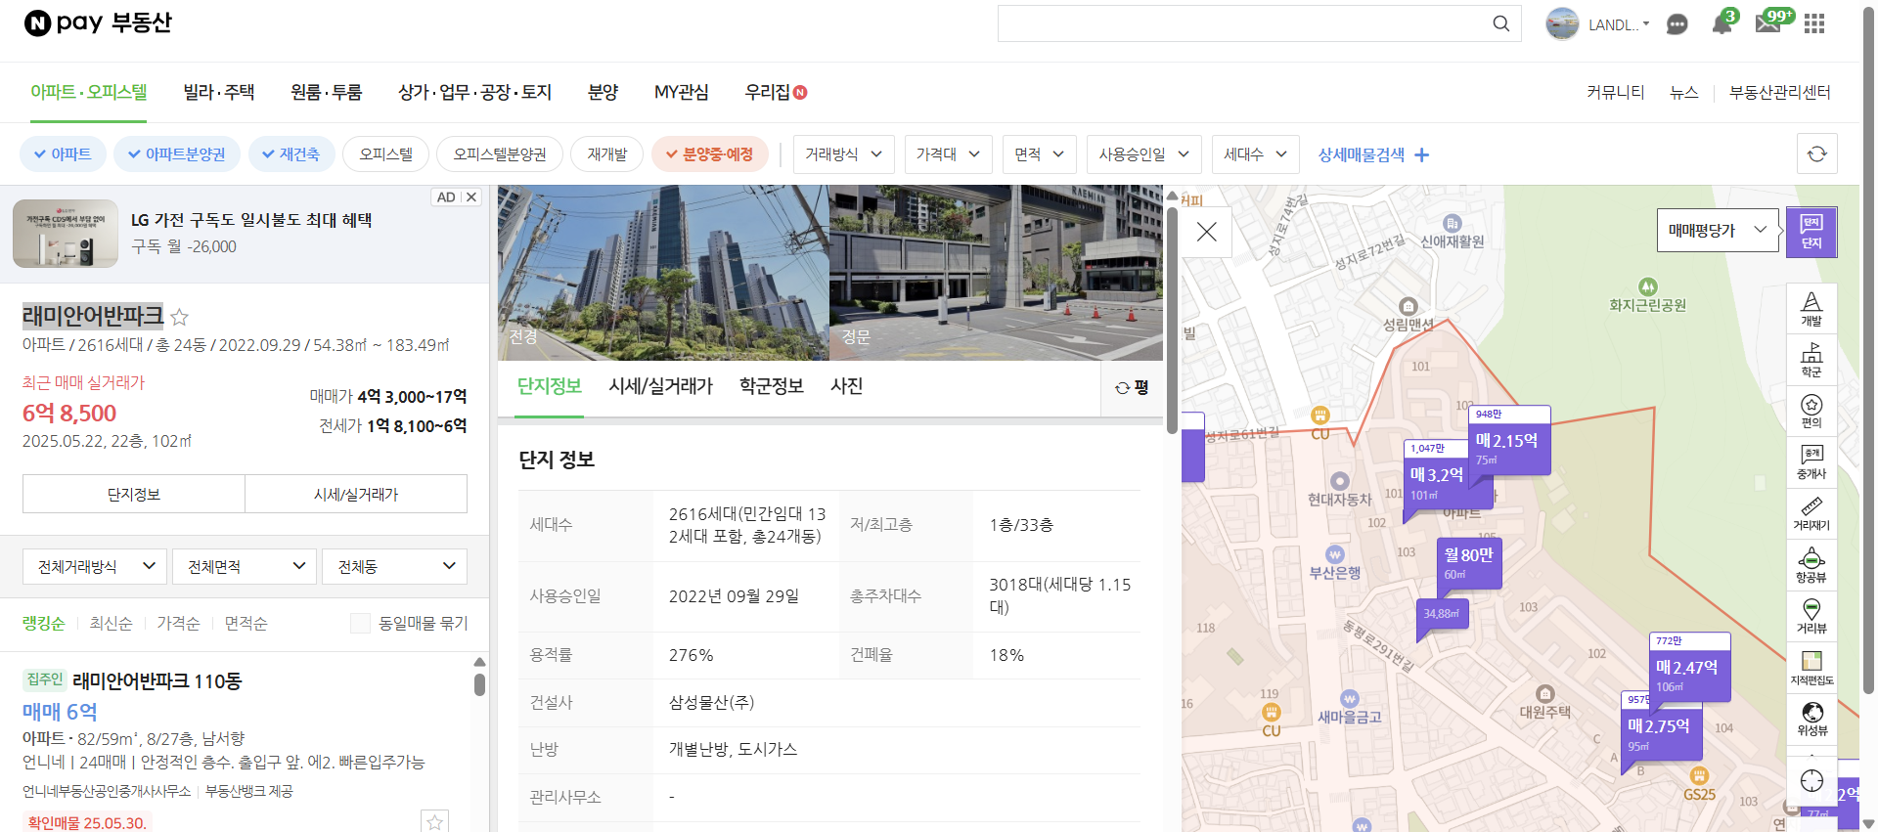This screenshot has width=1878, height=832.
Task: Open the apps grid menu icon
Action: [x=1814, y=23]
